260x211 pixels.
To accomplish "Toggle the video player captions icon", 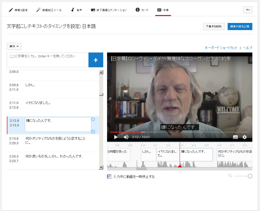I will 235,137.
